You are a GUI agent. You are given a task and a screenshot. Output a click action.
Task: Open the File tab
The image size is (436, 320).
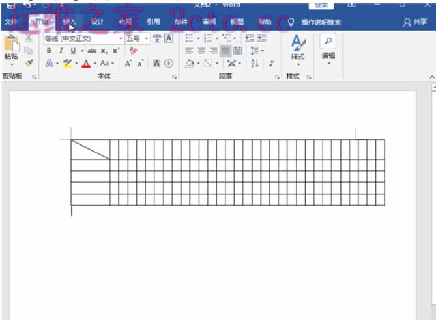pyautogui.click(x=11, y=21)
